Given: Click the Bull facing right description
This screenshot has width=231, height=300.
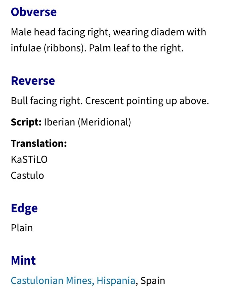Looking at the screenshot, I should 47,101.
